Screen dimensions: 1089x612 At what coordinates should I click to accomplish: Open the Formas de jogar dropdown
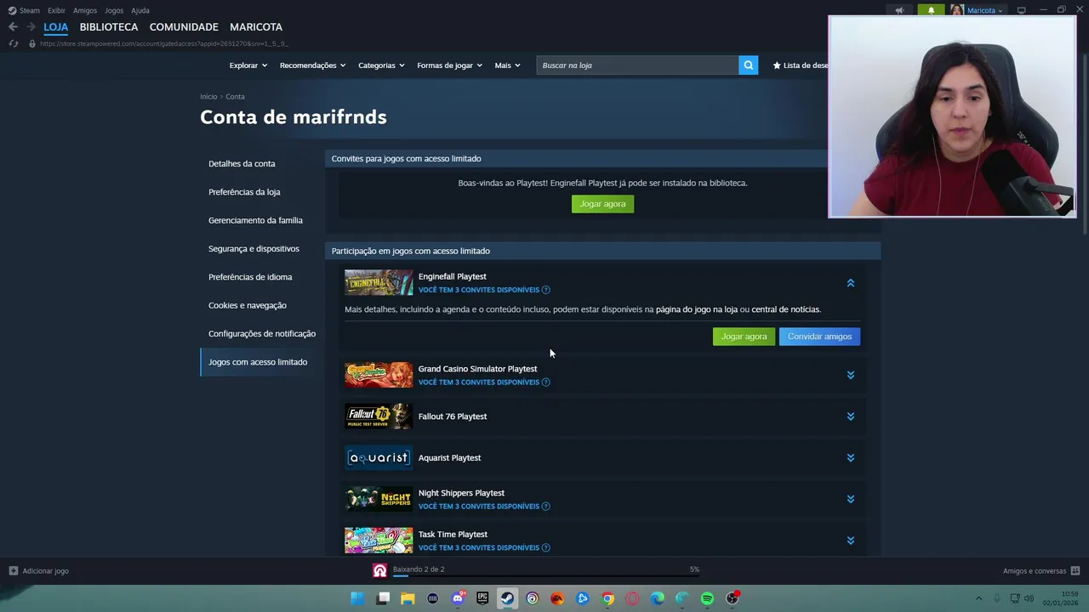pyautogui.click(x=449, y=65)
